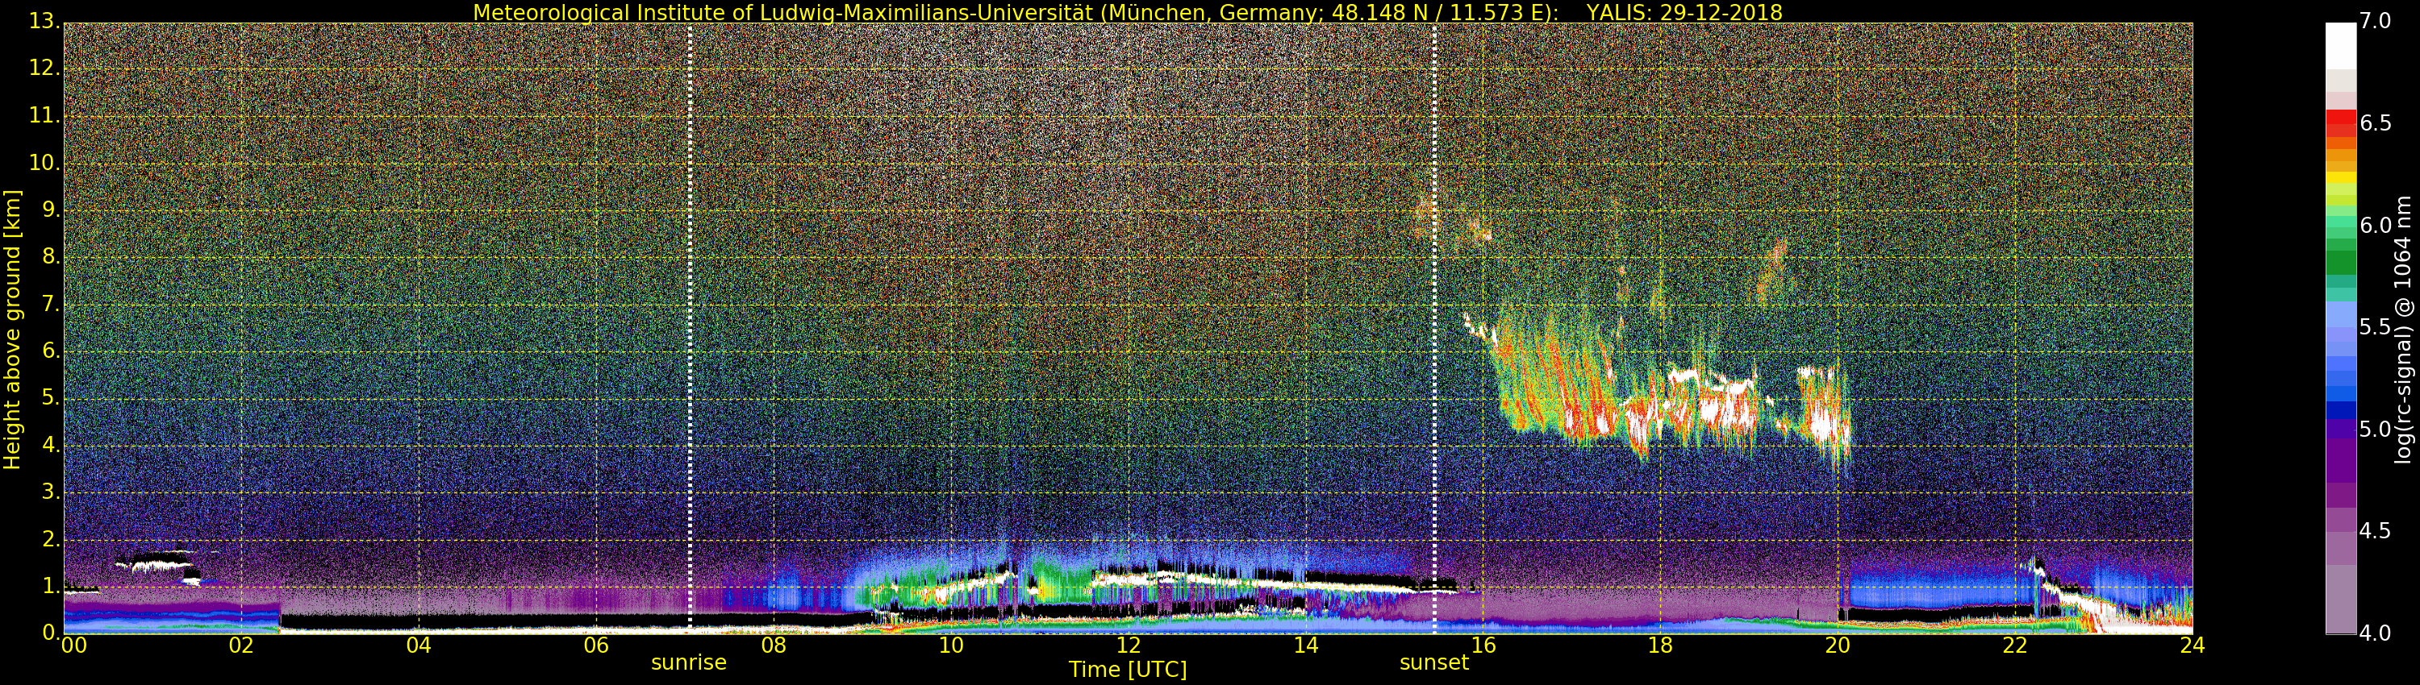Click the white segment at colorbar top
The height and width of the screenshot is (685, 2420).
[x=2340, y=46]
